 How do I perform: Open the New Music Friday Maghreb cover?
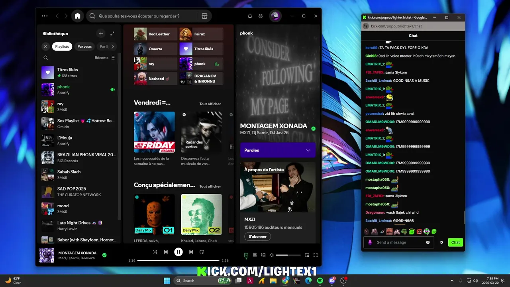(x=154, y=132)
